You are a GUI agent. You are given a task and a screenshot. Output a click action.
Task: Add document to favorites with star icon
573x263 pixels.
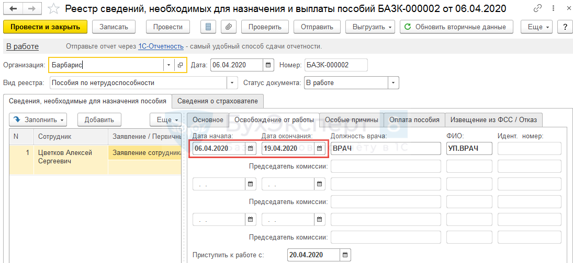53,9
